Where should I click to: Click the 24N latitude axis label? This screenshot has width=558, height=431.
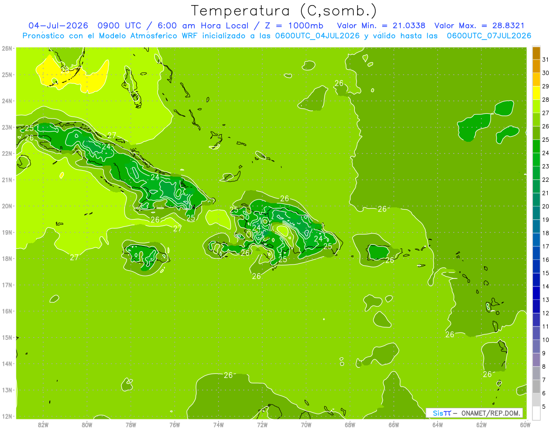tap(7, 101)
